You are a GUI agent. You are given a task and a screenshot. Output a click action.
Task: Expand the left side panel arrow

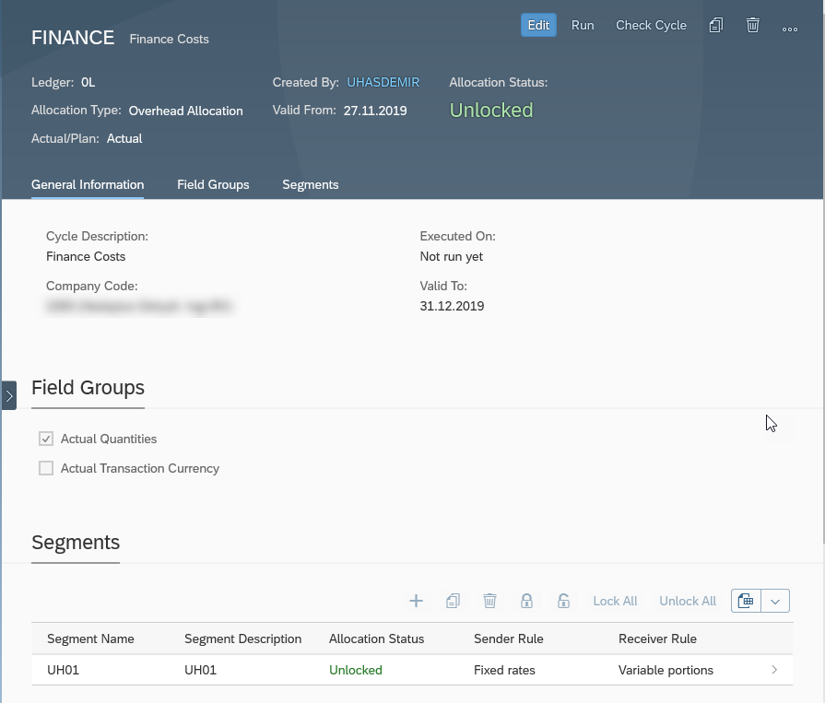point(8,395)
